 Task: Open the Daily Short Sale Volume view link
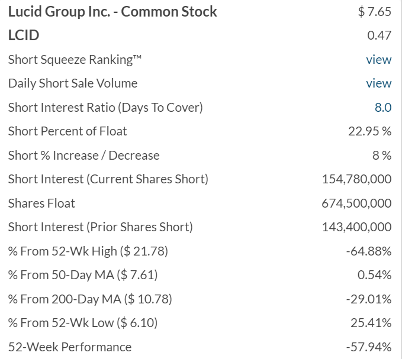(379, 83)
